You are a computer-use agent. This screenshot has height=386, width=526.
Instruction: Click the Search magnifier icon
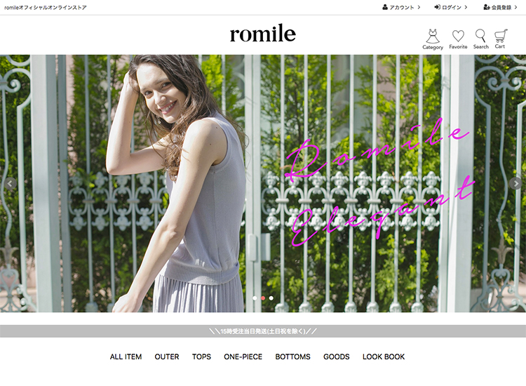click(x=480, y=36)
